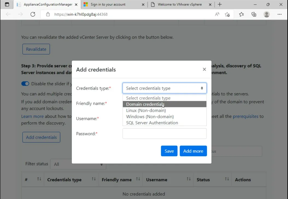
Task: Open the tab actions menu icon
Action: pyautogui.click(x=7, y=5)
